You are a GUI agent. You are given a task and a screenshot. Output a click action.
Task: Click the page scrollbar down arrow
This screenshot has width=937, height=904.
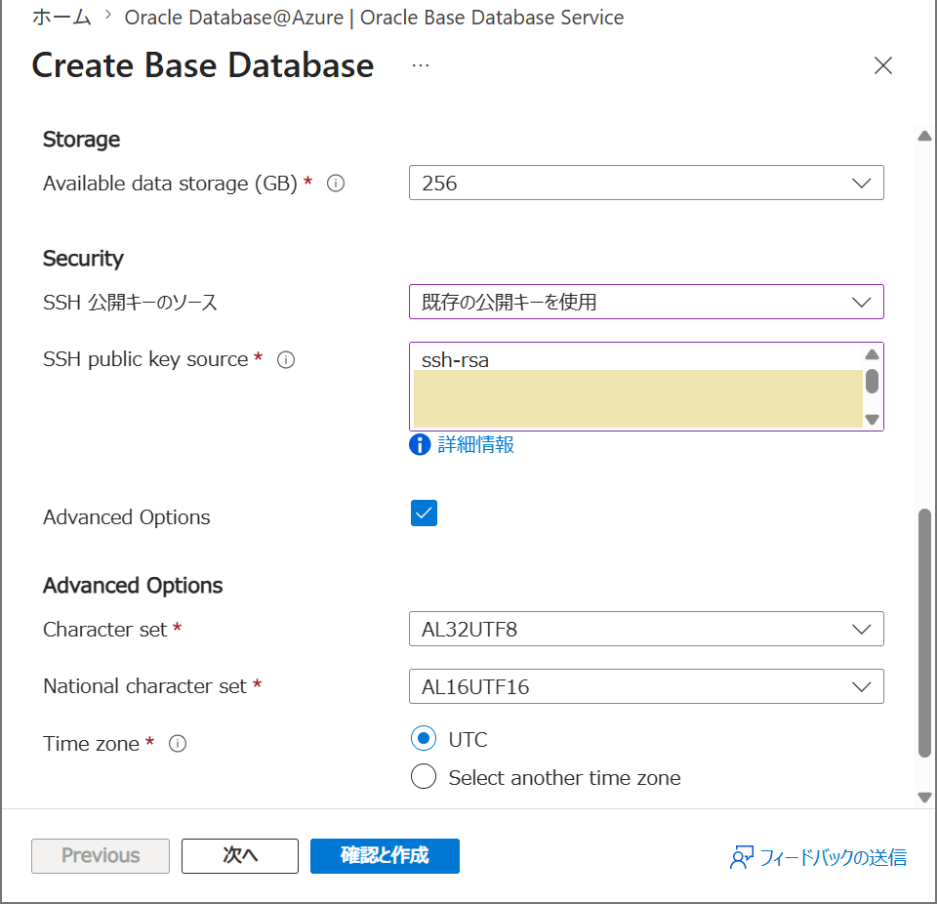(924, 797)
